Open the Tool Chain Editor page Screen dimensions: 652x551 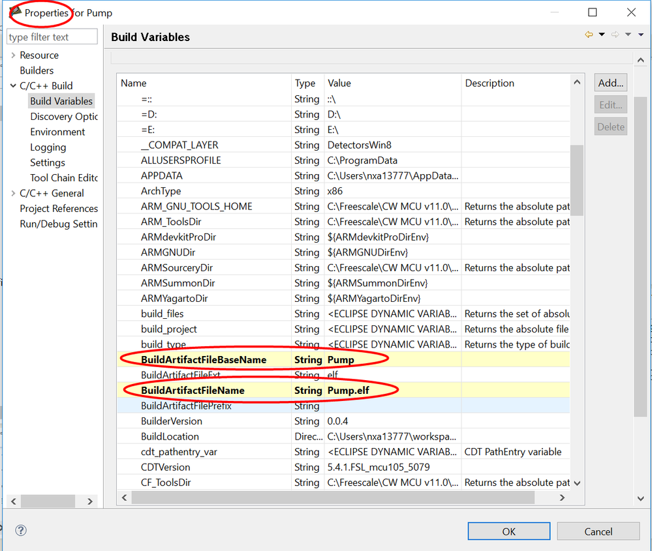click(x=63, y=178)
